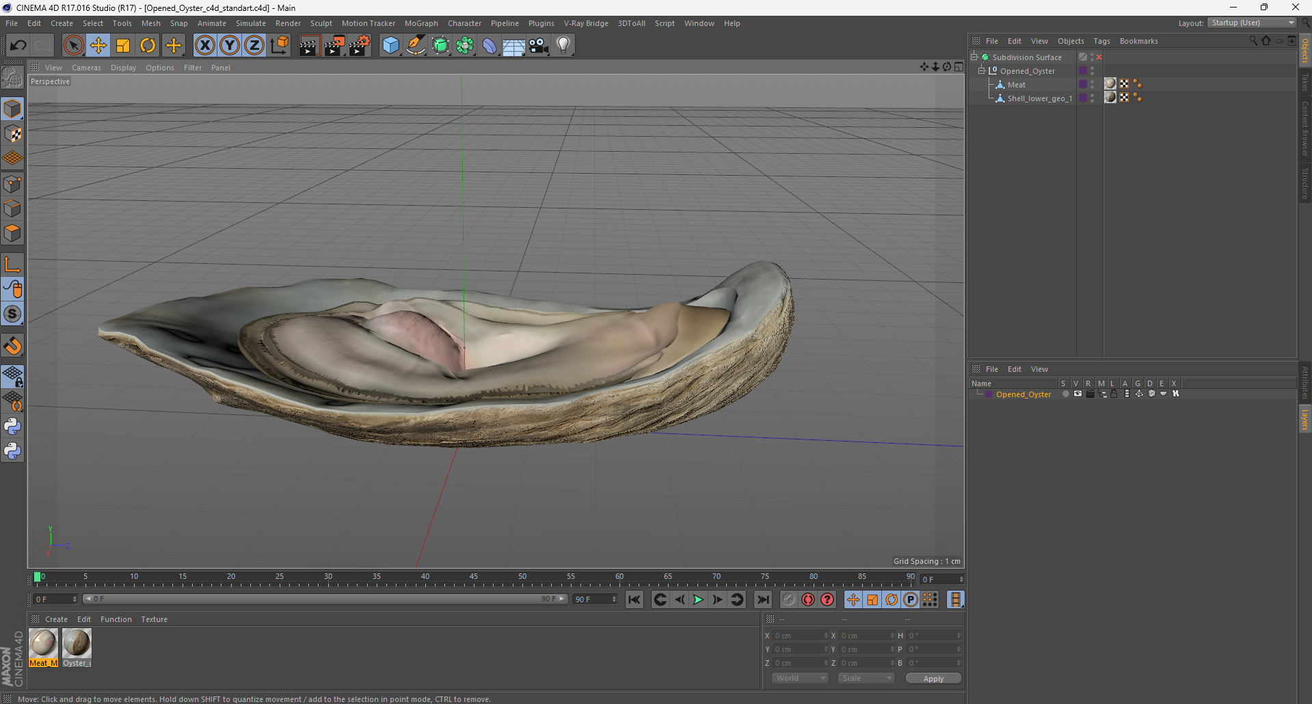The image size is (1312, 704).
Task: Toggle the Y axis lock
Action: tap(230, 46)
